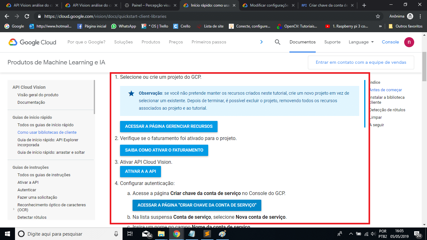This screenshot has width=427, height=240.
Task: Show hidden system tray icons
Action: [x=351, y=234]
